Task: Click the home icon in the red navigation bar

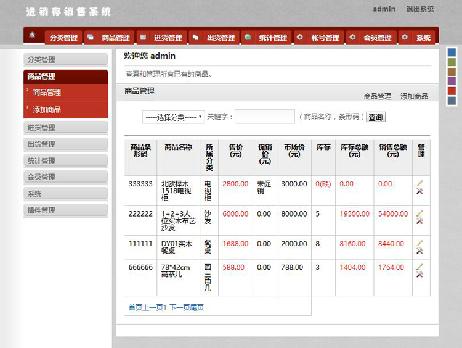Action: click(32, 35)
